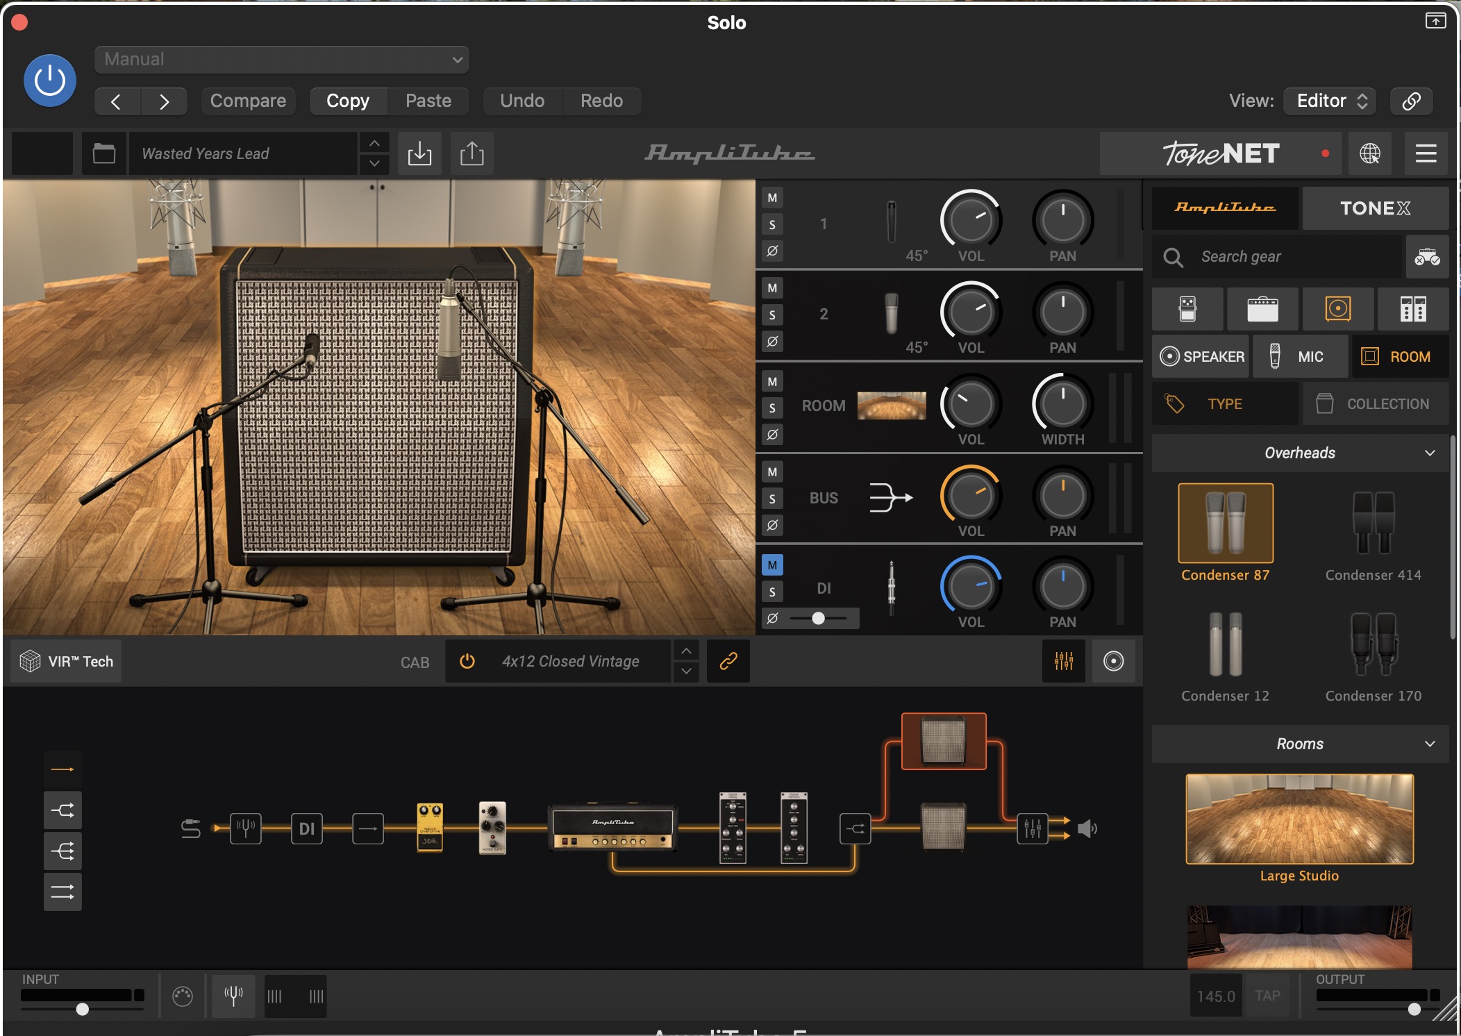The image size is (1461, 1036).
Task: Adjust mic 1 VOL knob
Action: 971,220
